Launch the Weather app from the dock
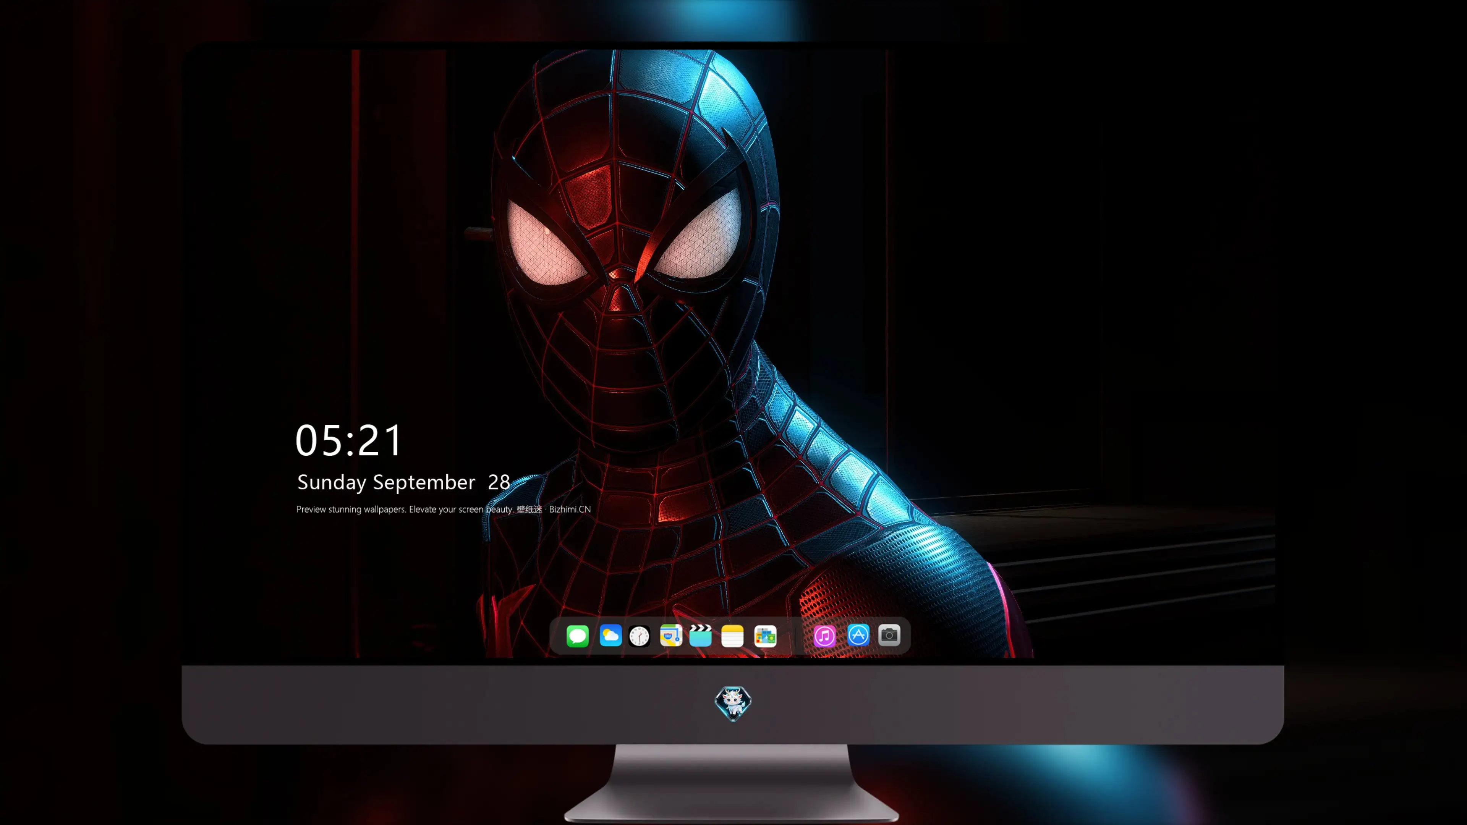Screen dimensions: 1467x825 pyautogui.click(x=610, y=636)
